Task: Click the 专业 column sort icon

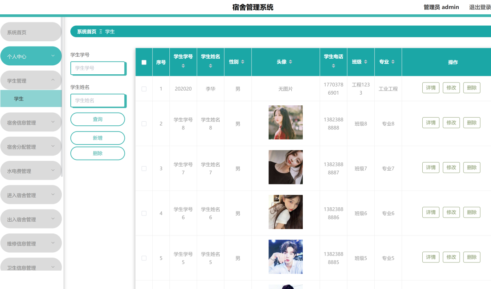Action: point(393,62)
